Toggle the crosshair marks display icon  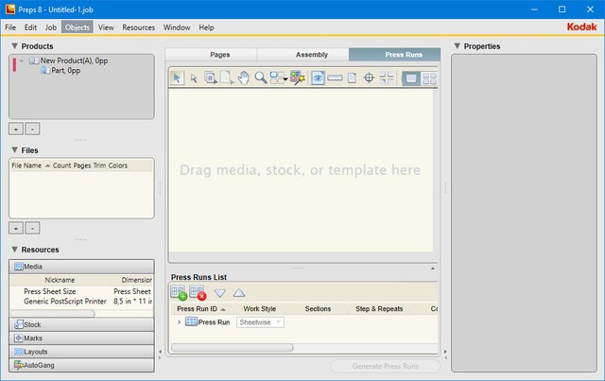369,78
